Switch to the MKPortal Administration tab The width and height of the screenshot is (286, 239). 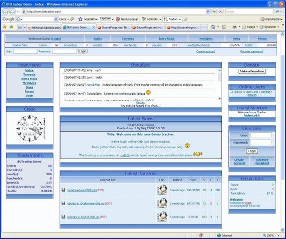point(44,28)
